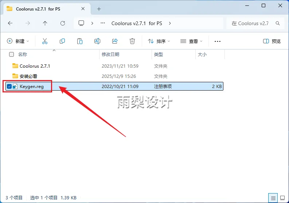Delete the selected file with trash icon

point(132,41)
